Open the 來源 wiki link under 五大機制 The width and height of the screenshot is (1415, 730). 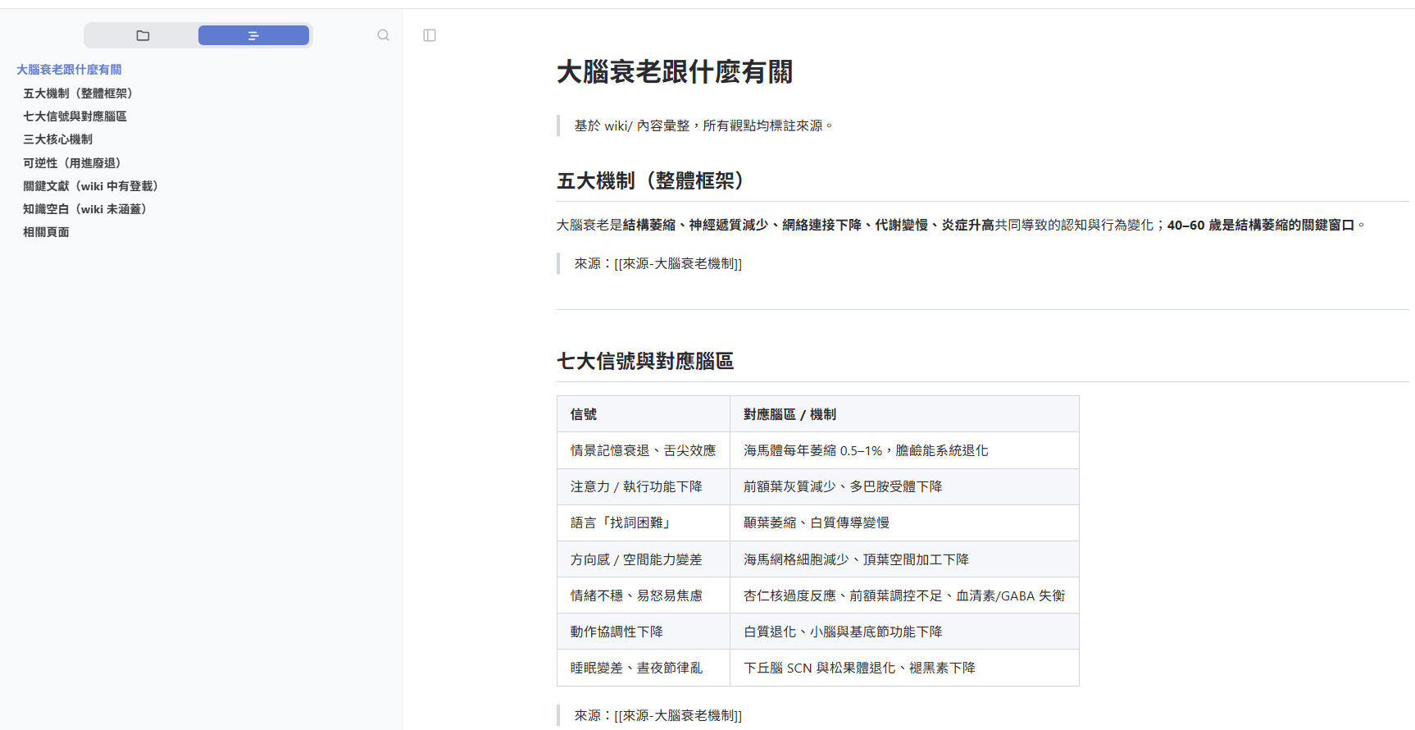(x=677, y=263)
